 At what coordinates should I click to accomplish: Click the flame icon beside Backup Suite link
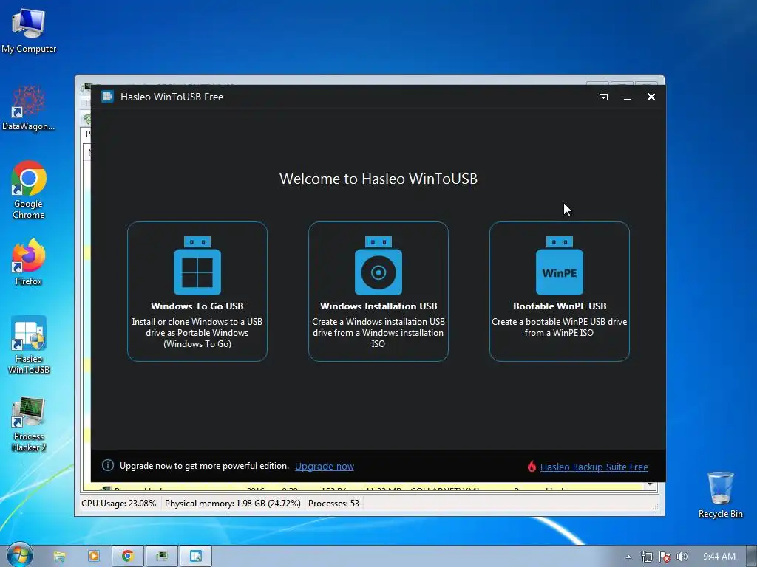click(532, 467)
